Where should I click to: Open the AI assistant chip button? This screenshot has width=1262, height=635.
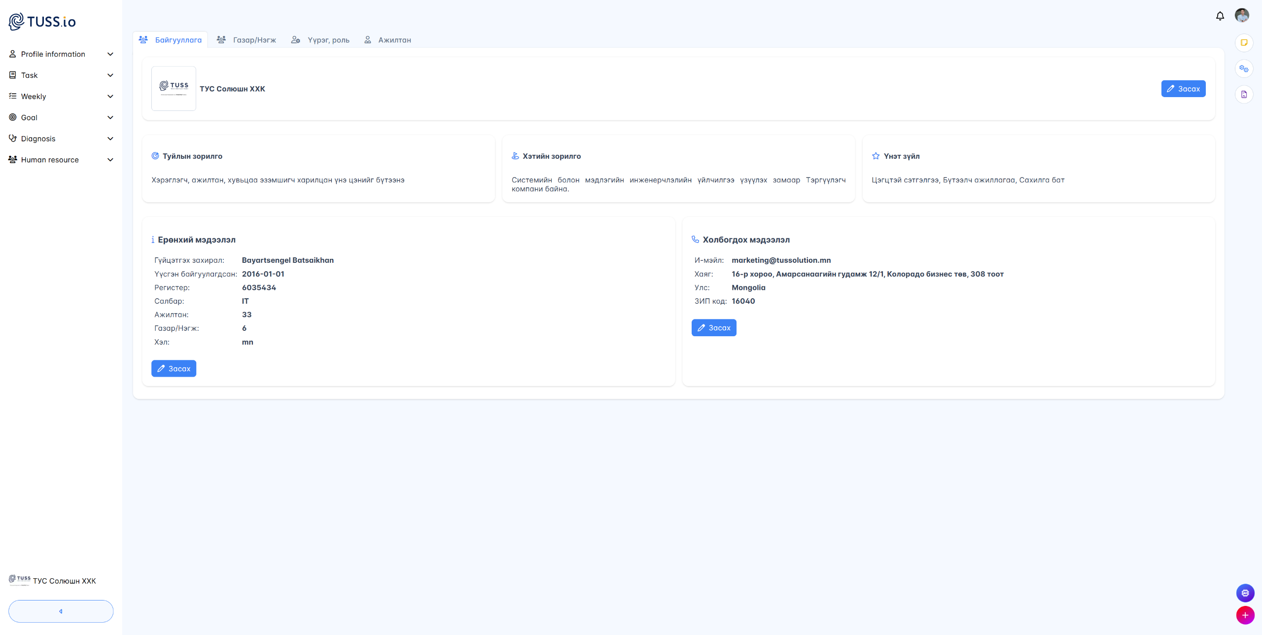point(1245,593)
